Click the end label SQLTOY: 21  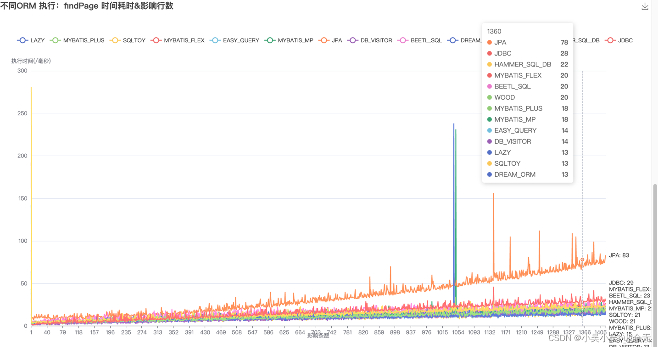[x=625, y=315]
